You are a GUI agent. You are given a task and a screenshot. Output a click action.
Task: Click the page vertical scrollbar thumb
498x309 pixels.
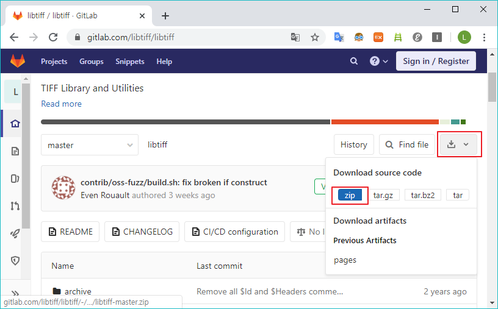tap(492, 87)
